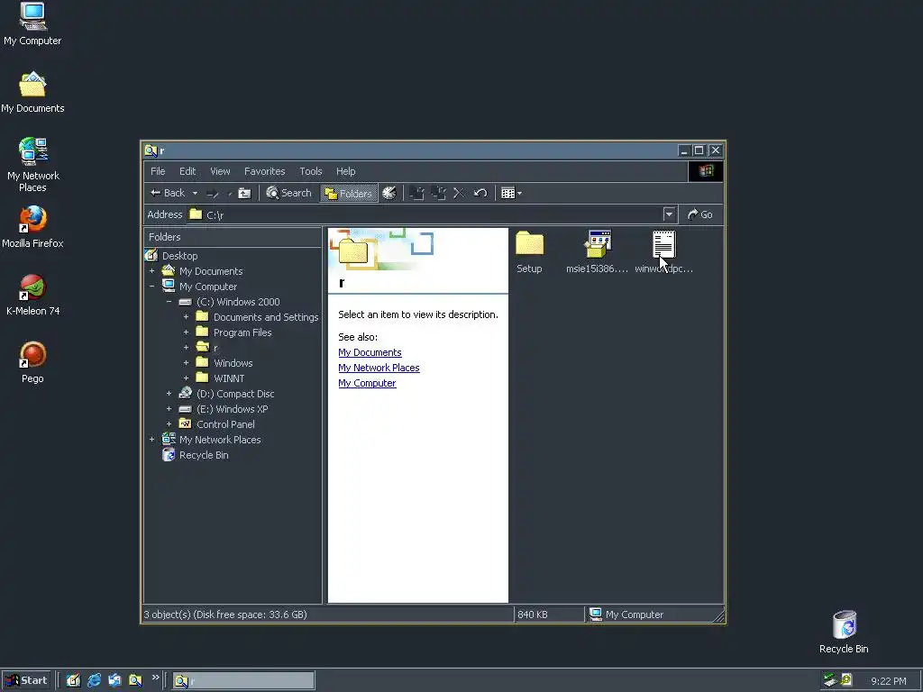
Task: Collapse the (C:) Windows 2000 drive
Action: 169,302
